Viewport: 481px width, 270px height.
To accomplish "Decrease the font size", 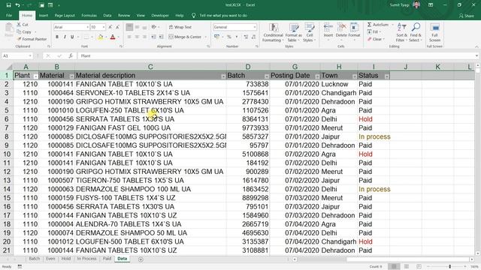I will point(117,27).
